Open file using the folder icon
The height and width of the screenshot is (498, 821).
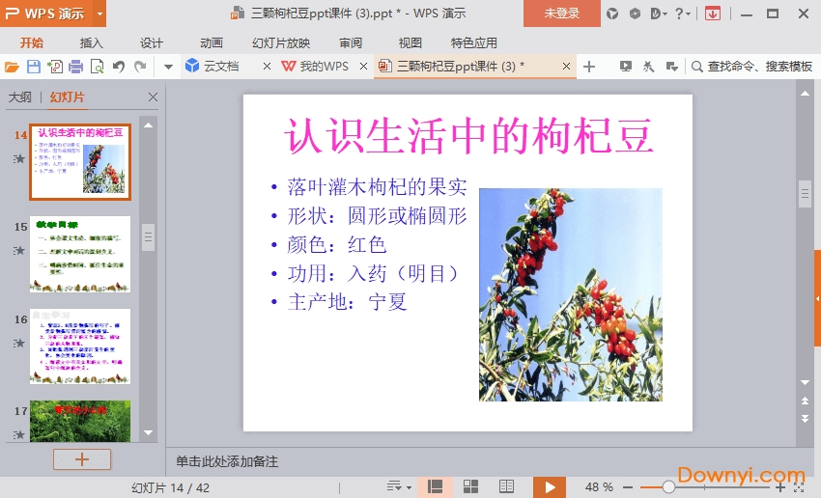[x=12, y=67]
